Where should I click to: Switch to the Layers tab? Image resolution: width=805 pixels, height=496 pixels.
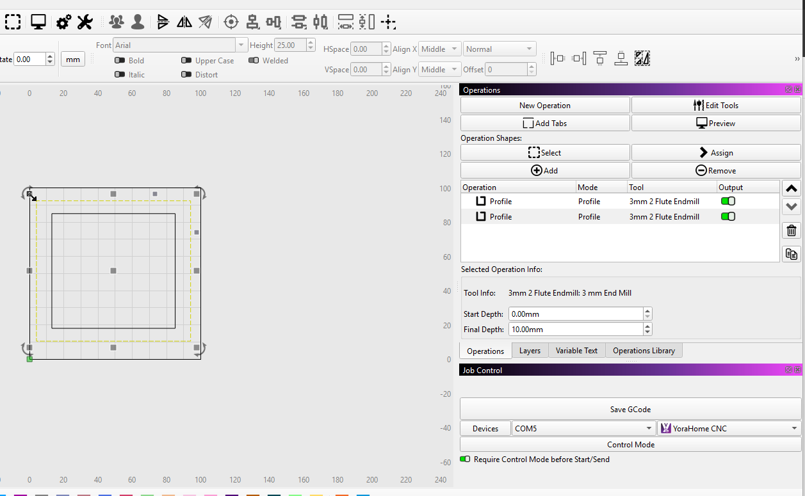click(530, 351)
